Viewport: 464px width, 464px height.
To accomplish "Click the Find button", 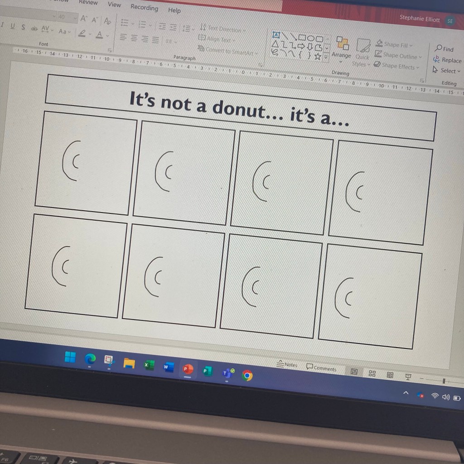I will tap(444, 49).
